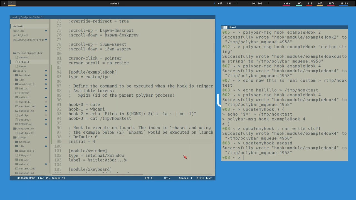Click the 17:53 clock module
This screenshot has width=356, height=200.
point(344,4)
